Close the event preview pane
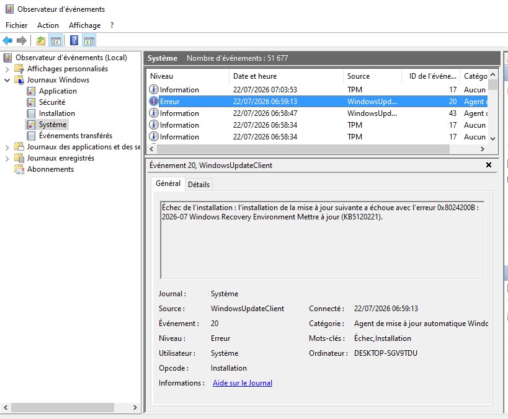508x419 pixels. pos(489,165)
